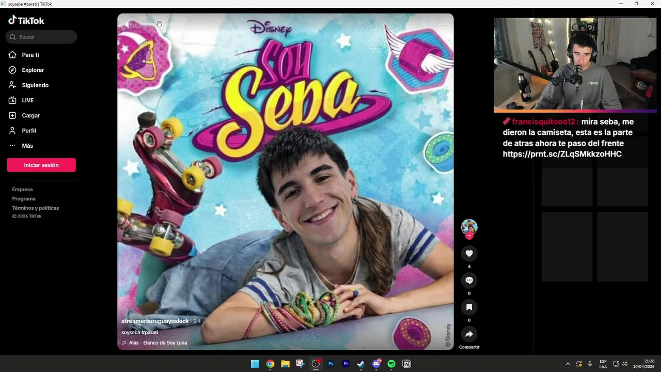
Task: Open comments with the speech bubble icon
Action: click(x=469, y=280)
